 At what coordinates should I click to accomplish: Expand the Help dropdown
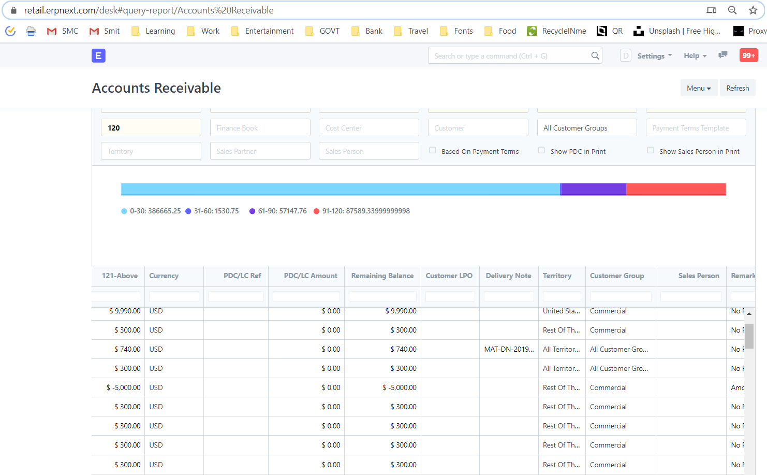695,55
